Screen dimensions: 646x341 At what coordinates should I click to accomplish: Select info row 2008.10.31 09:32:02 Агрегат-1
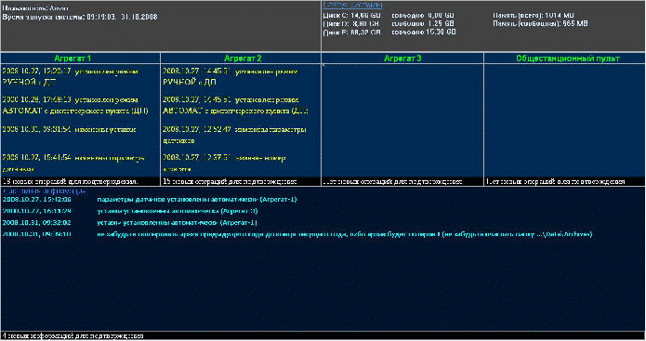(x=130, y=222)
